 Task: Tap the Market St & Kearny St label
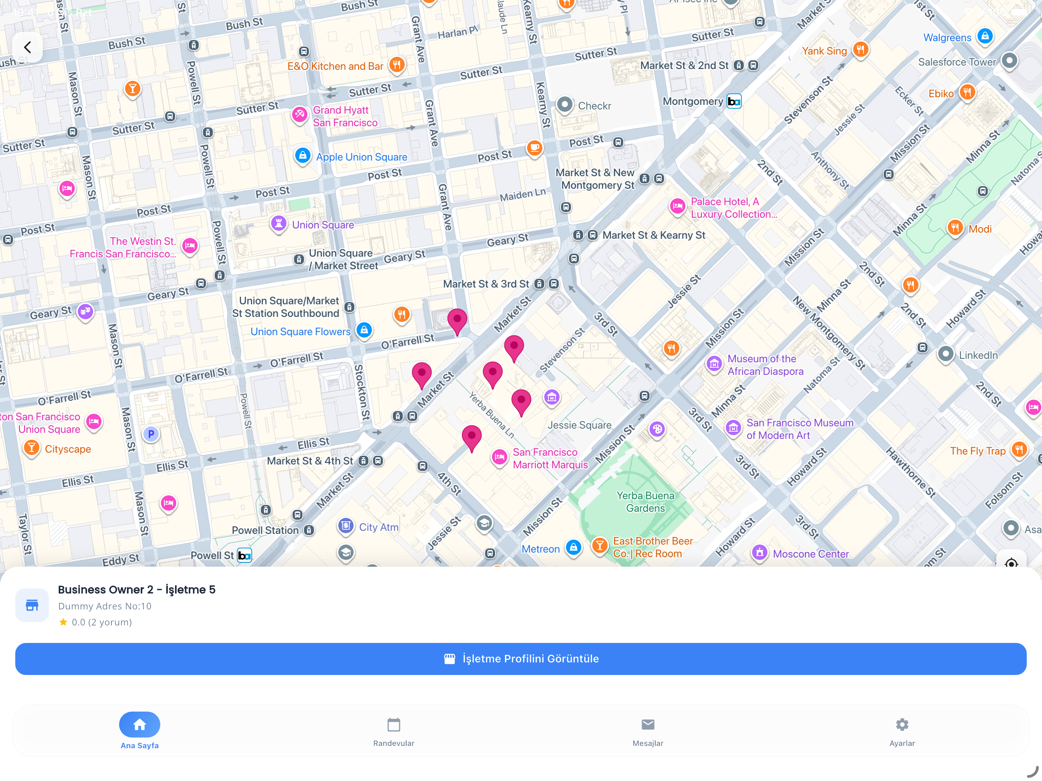click(x=654, y=235)
